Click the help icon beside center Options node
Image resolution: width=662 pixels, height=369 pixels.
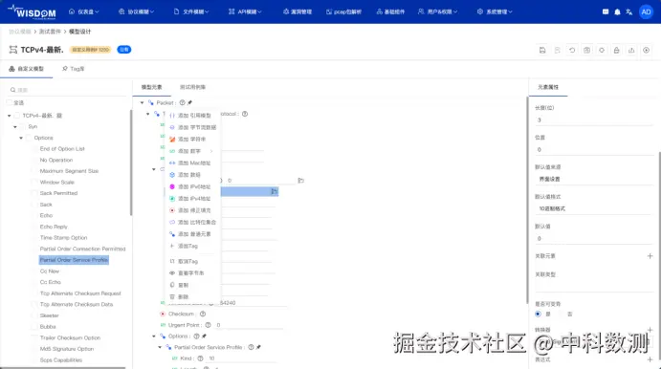[196, 336]
